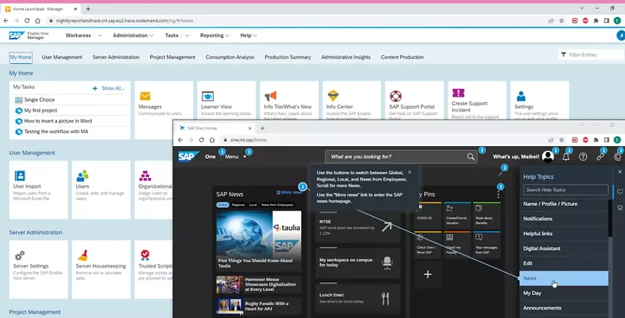The width and height of the screenshot is (625, 318).
Task: Click the More news link
Action: (289, 192)
